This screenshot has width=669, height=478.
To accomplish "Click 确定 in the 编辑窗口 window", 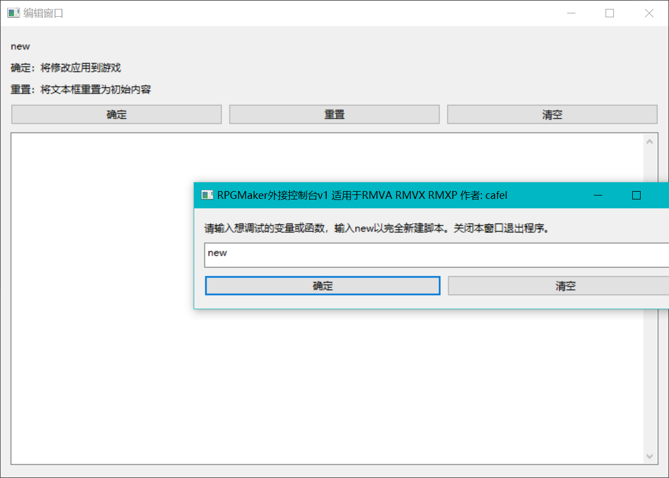I will coord(116,115).
